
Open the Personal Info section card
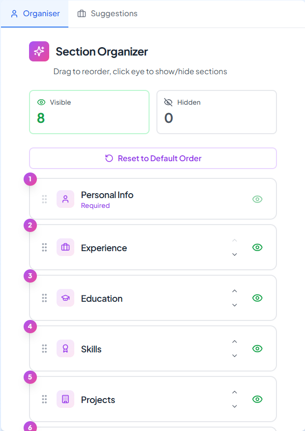coord(152,199)
